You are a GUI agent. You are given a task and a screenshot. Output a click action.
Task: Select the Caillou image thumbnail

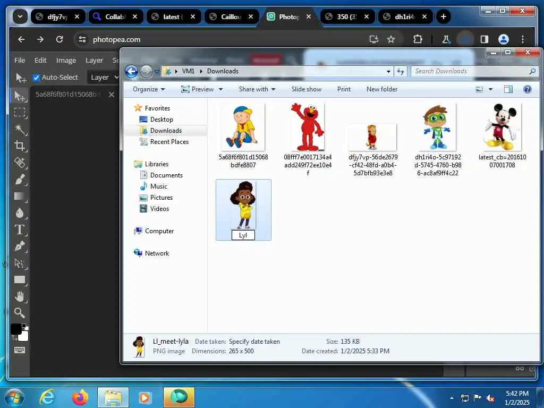(242, 127)
